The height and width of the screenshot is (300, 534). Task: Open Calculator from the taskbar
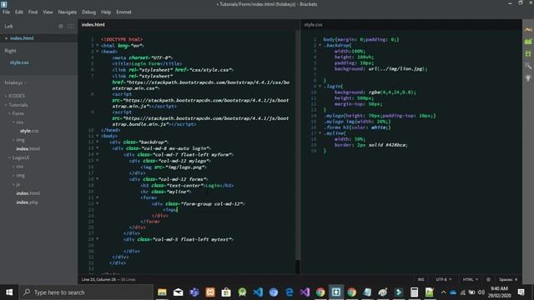tap(414, 292)
